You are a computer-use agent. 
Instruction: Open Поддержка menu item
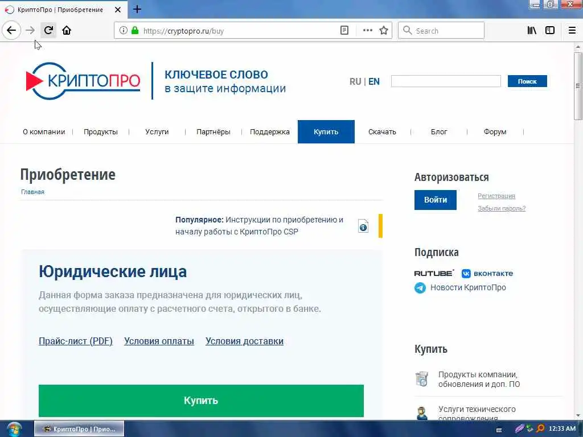click(x=269, y=132)
